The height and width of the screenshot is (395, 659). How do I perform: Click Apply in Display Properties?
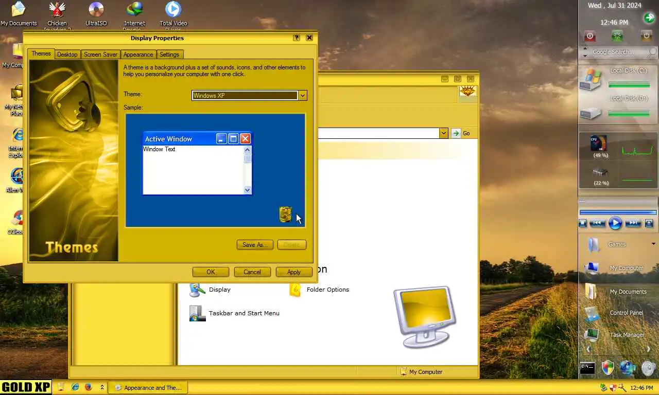[x=294, y=272]
